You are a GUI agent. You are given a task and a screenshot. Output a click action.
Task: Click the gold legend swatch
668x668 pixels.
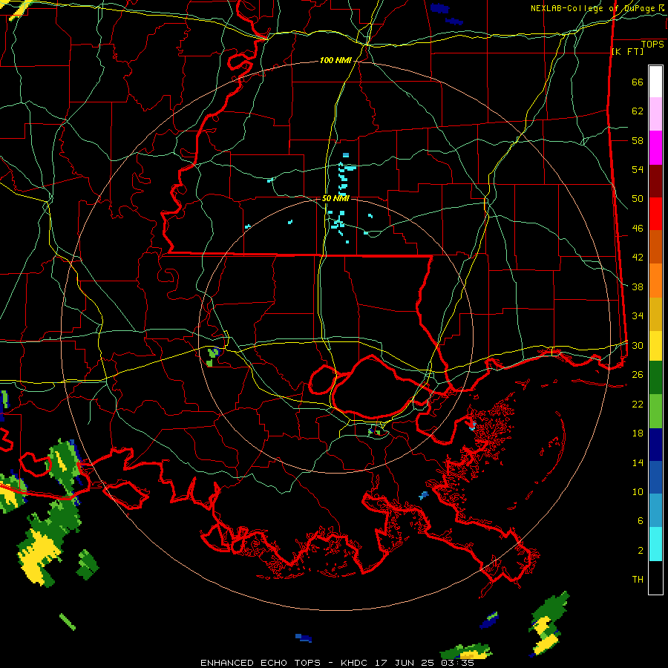click(655, 315)
